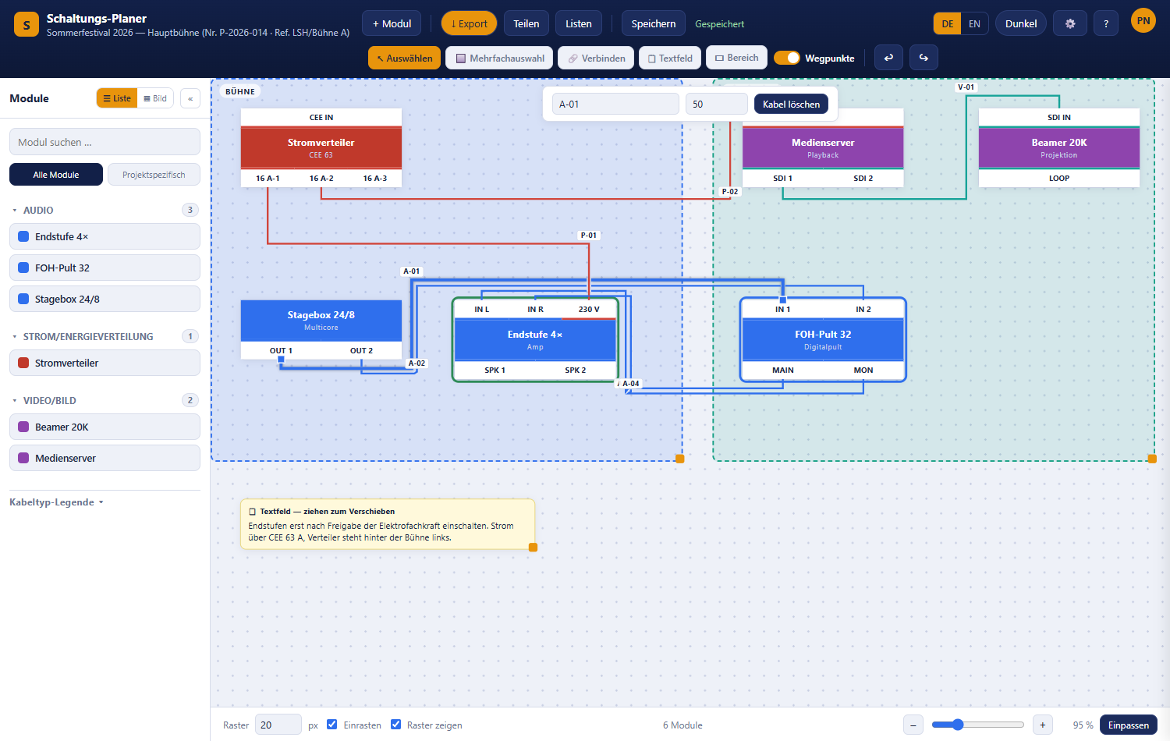The height and width of the screenshot is (741, 1170).
Task: Click the redo arrow button
Action: [x=924, y=58]
